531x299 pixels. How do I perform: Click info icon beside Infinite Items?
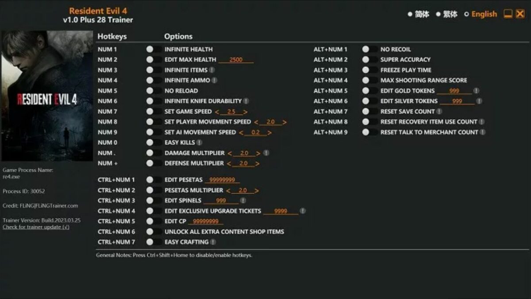point(212,70)
